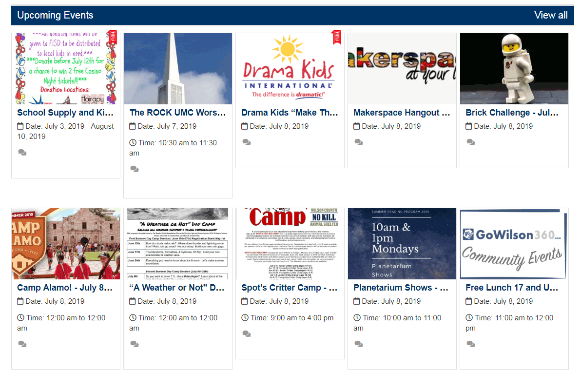The image size is (581, 372).
Task: Click calendar icon on Drama Kids date
Action: pos(245,126)
